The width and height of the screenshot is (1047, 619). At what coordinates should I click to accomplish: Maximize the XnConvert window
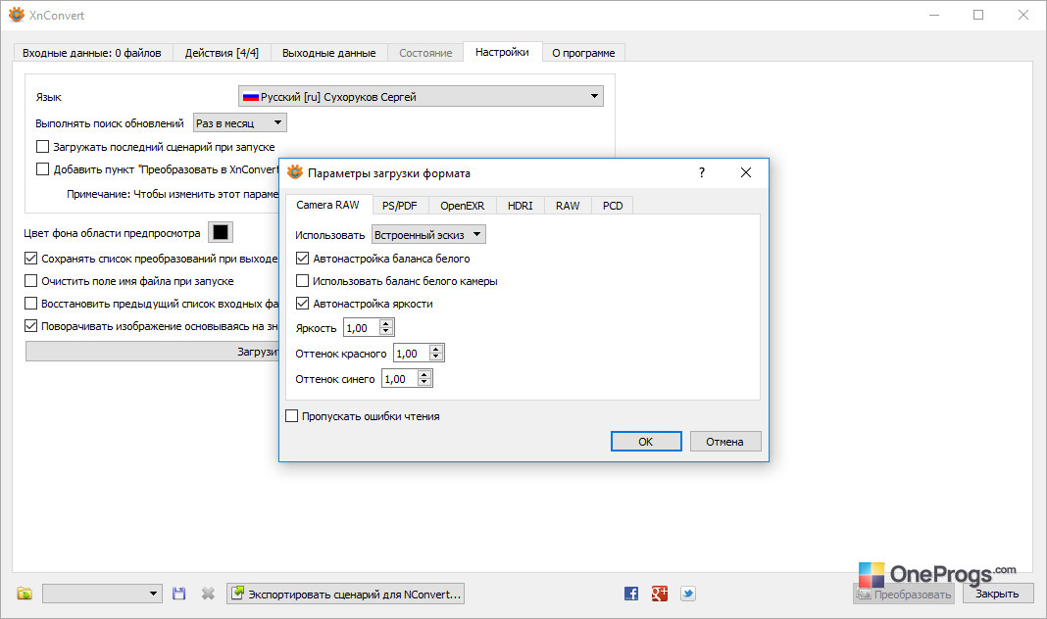978,15
